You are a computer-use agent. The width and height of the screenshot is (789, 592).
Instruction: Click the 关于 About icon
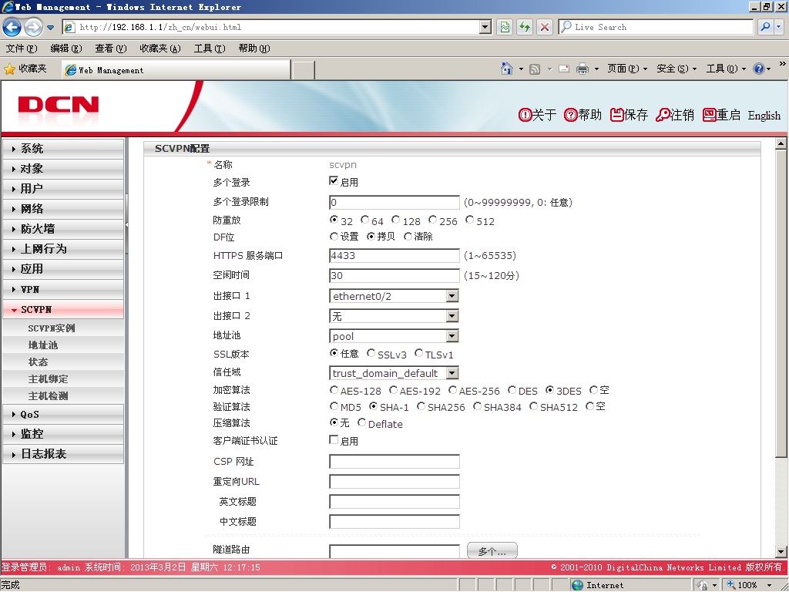tap(525, 115)
